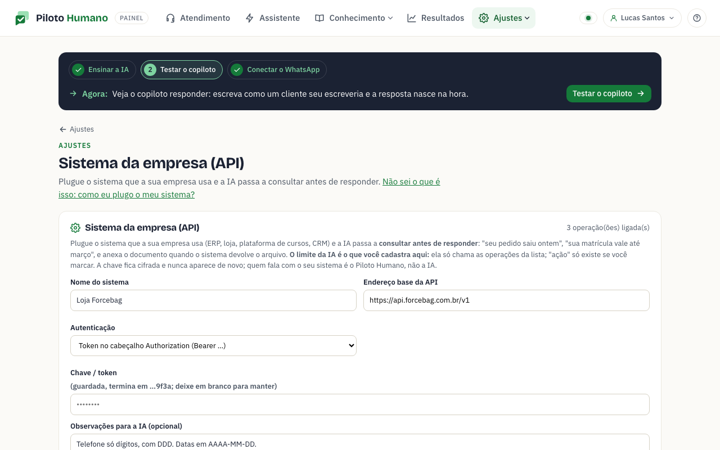
Task: Go to the Resultados page
Action: 436,18
